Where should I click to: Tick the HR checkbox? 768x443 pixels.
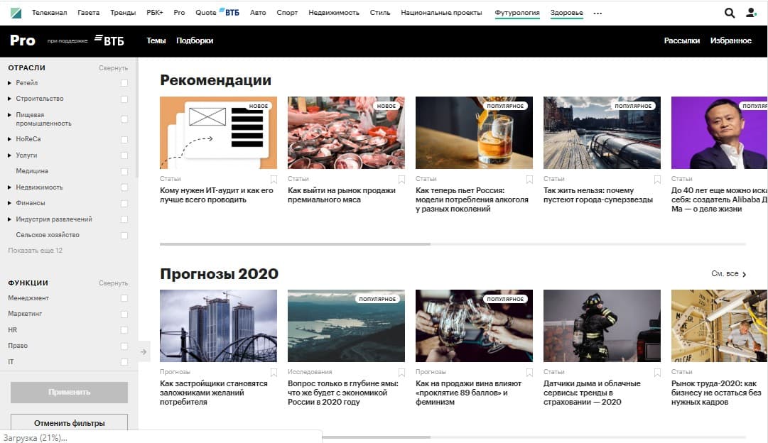(124, 330)
